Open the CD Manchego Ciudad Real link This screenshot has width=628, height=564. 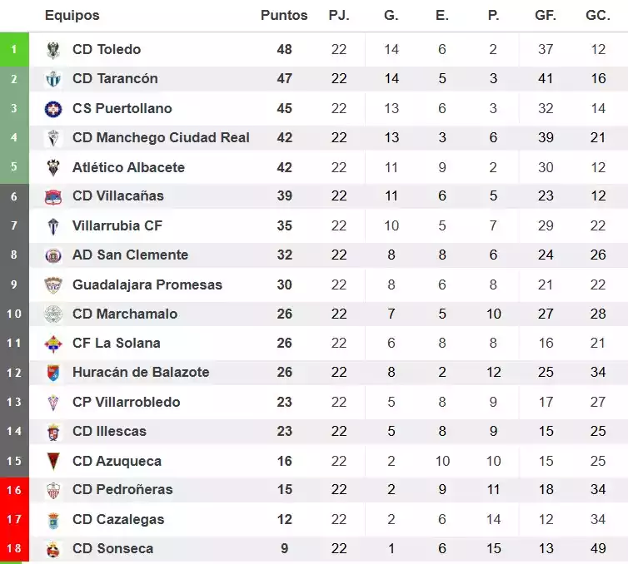[161, 137]
